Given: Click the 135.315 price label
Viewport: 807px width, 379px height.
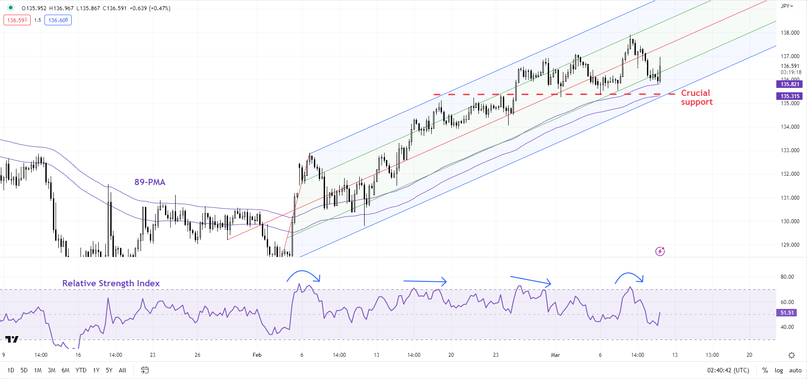Looking at the screenshot, I should [x=790, y=96].
